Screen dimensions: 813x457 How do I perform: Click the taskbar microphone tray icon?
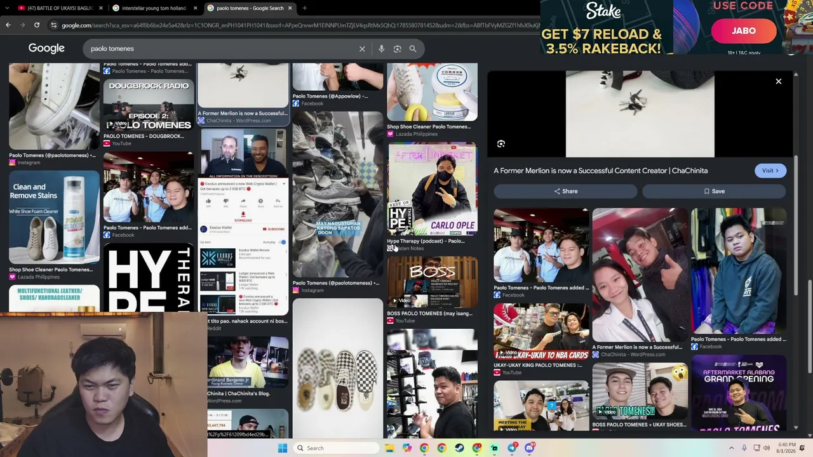pos(744,448)
